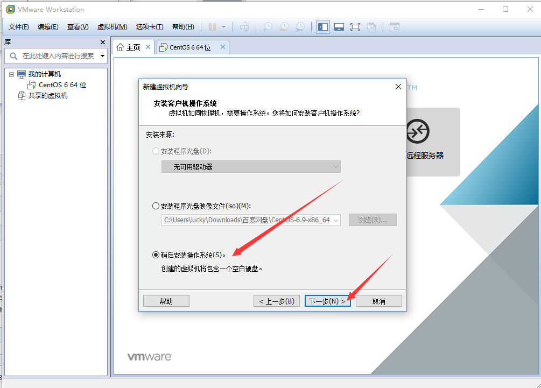The image size is (541, 388).
Task: Click the home icon on 主页 tab
Action: click(120, 47)
